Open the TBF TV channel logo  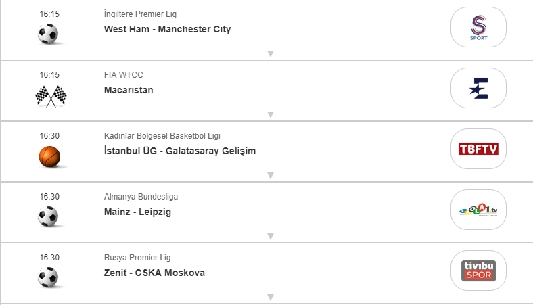tap(478, 149)
